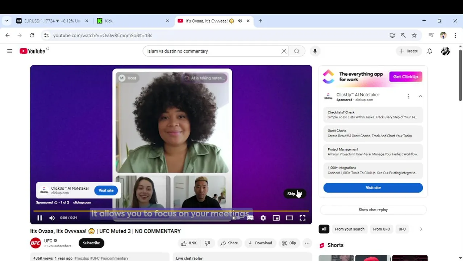This screenshot has height=261, width=463.
Task: Open the YouTube hamburger guide menu
Action: 10,51
